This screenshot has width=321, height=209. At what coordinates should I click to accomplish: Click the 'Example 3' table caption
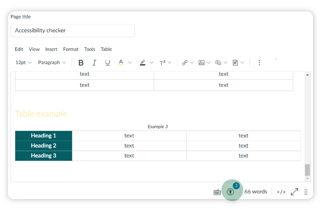coord(158,126)
